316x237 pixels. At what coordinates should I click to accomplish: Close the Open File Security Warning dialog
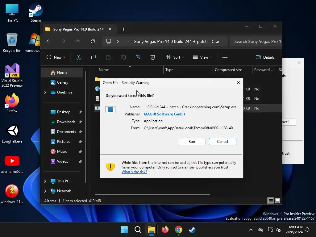pos(239,82)
